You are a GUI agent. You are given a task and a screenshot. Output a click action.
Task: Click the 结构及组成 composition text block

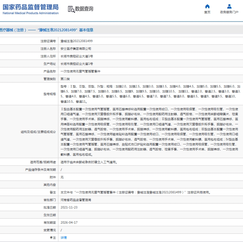[x=150, y=132]
